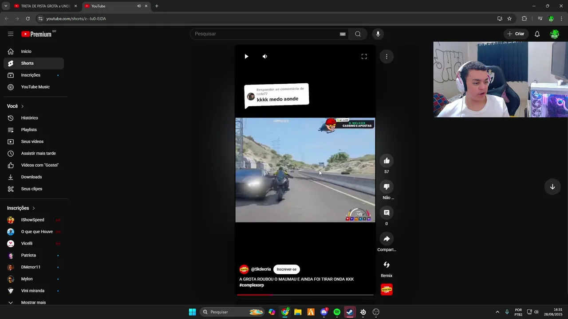Screen dimensions: 568x319
Task: Dislike the Short with thumbs down
Action: [387, 187]
